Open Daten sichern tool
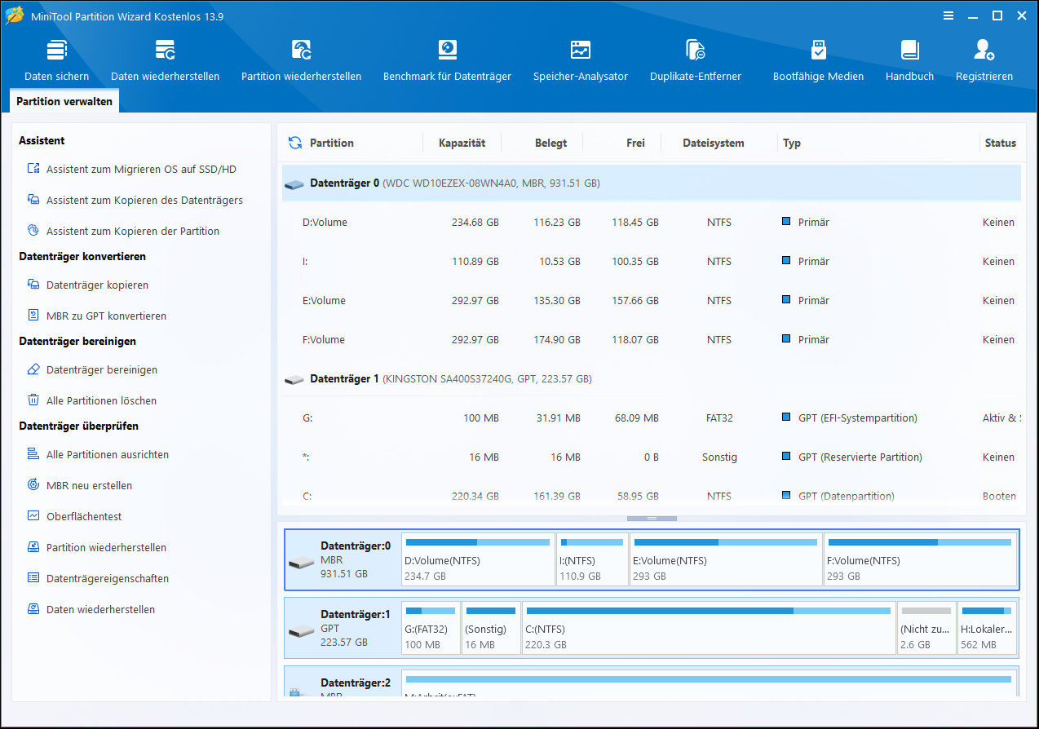 click(x=56, y=60)
